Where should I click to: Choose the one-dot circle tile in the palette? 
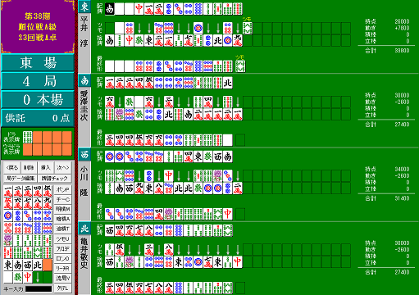click(x=8, y=216)
